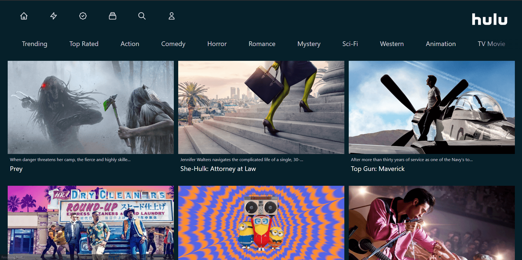
Task: Open the collections stack icon
Action: [x=113, y=16]
